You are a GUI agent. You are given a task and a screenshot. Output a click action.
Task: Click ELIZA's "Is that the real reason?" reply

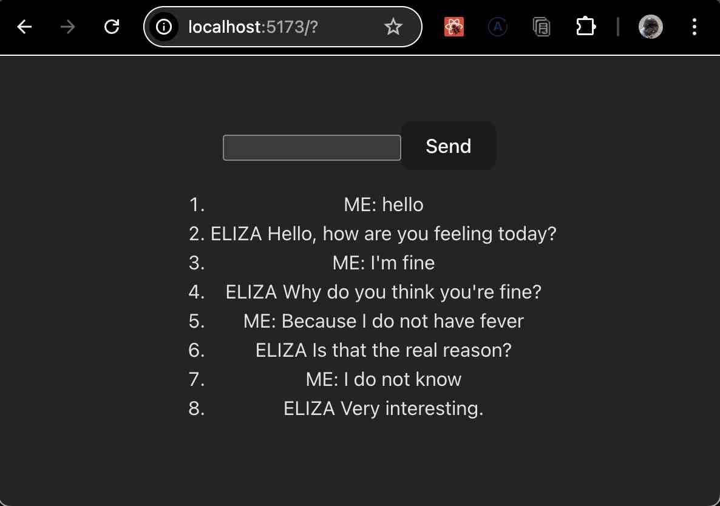384,351
